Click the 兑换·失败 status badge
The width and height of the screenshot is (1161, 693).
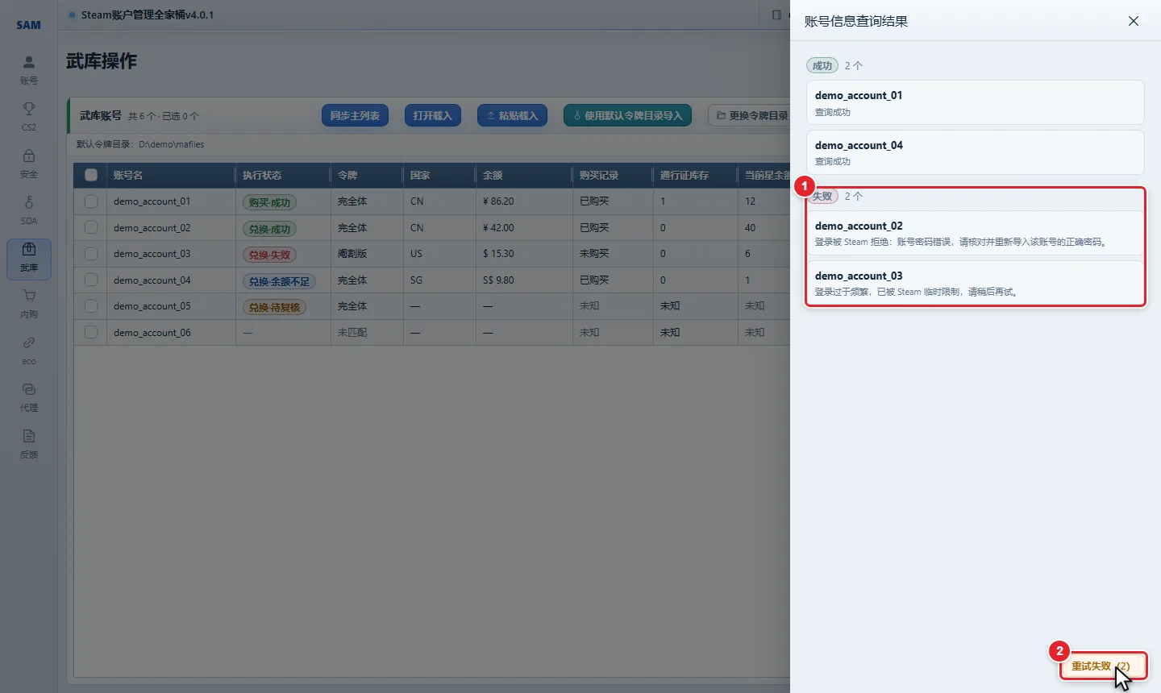tap(269, 255)
